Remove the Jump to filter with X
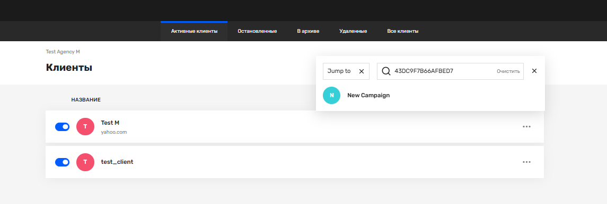 point(362,71)
